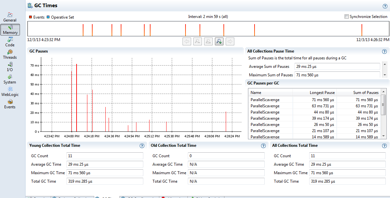Image resolution: width=390 pixels, height=198 pixels.
Task: Switch to the Threads sidebar section
Action: pos(10,54)
